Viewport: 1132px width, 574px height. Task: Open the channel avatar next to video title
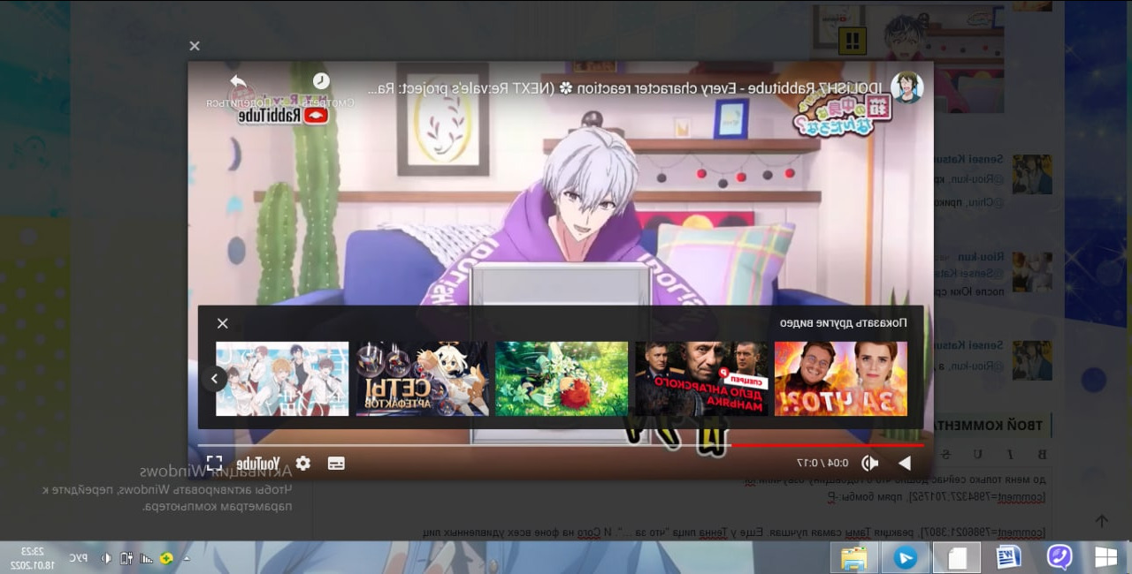[906, 87]
